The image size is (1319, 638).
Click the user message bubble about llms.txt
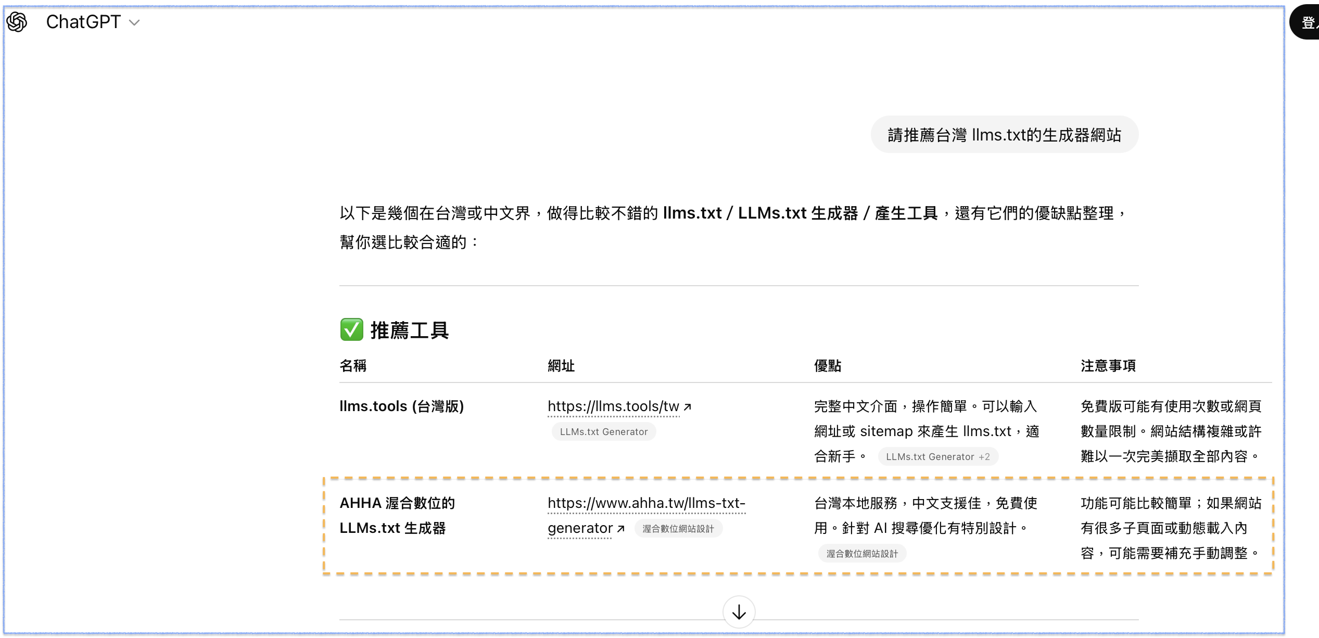click(x=1004, y=135)
